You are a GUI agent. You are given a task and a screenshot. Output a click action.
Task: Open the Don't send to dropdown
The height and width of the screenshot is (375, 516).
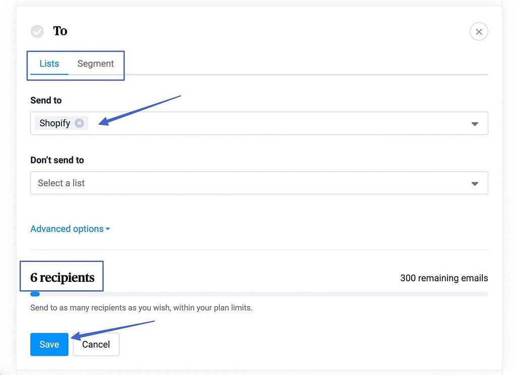click(x=474, y=183)
